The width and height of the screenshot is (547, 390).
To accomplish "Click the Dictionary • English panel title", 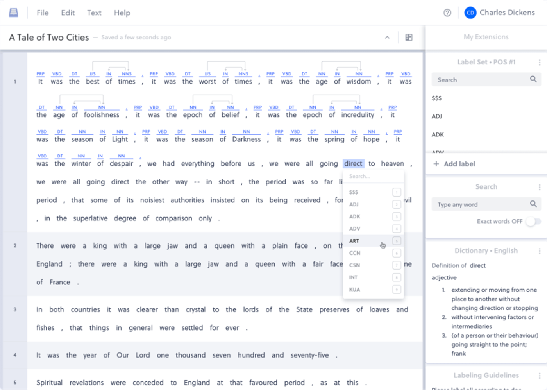I will pyautogui.click(x=486, y=251).
